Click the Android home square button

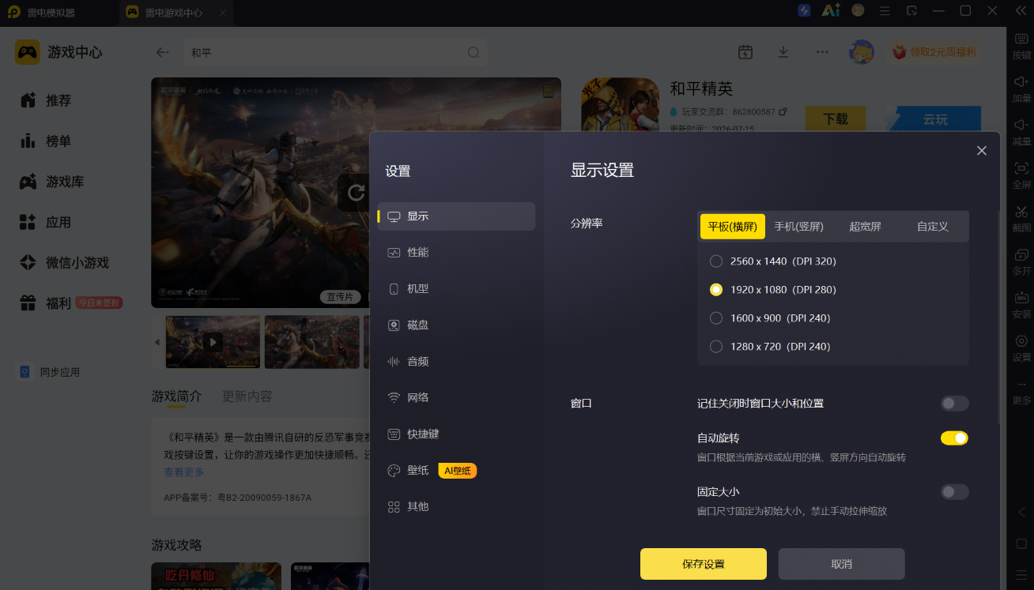(x=1021, y=543)
